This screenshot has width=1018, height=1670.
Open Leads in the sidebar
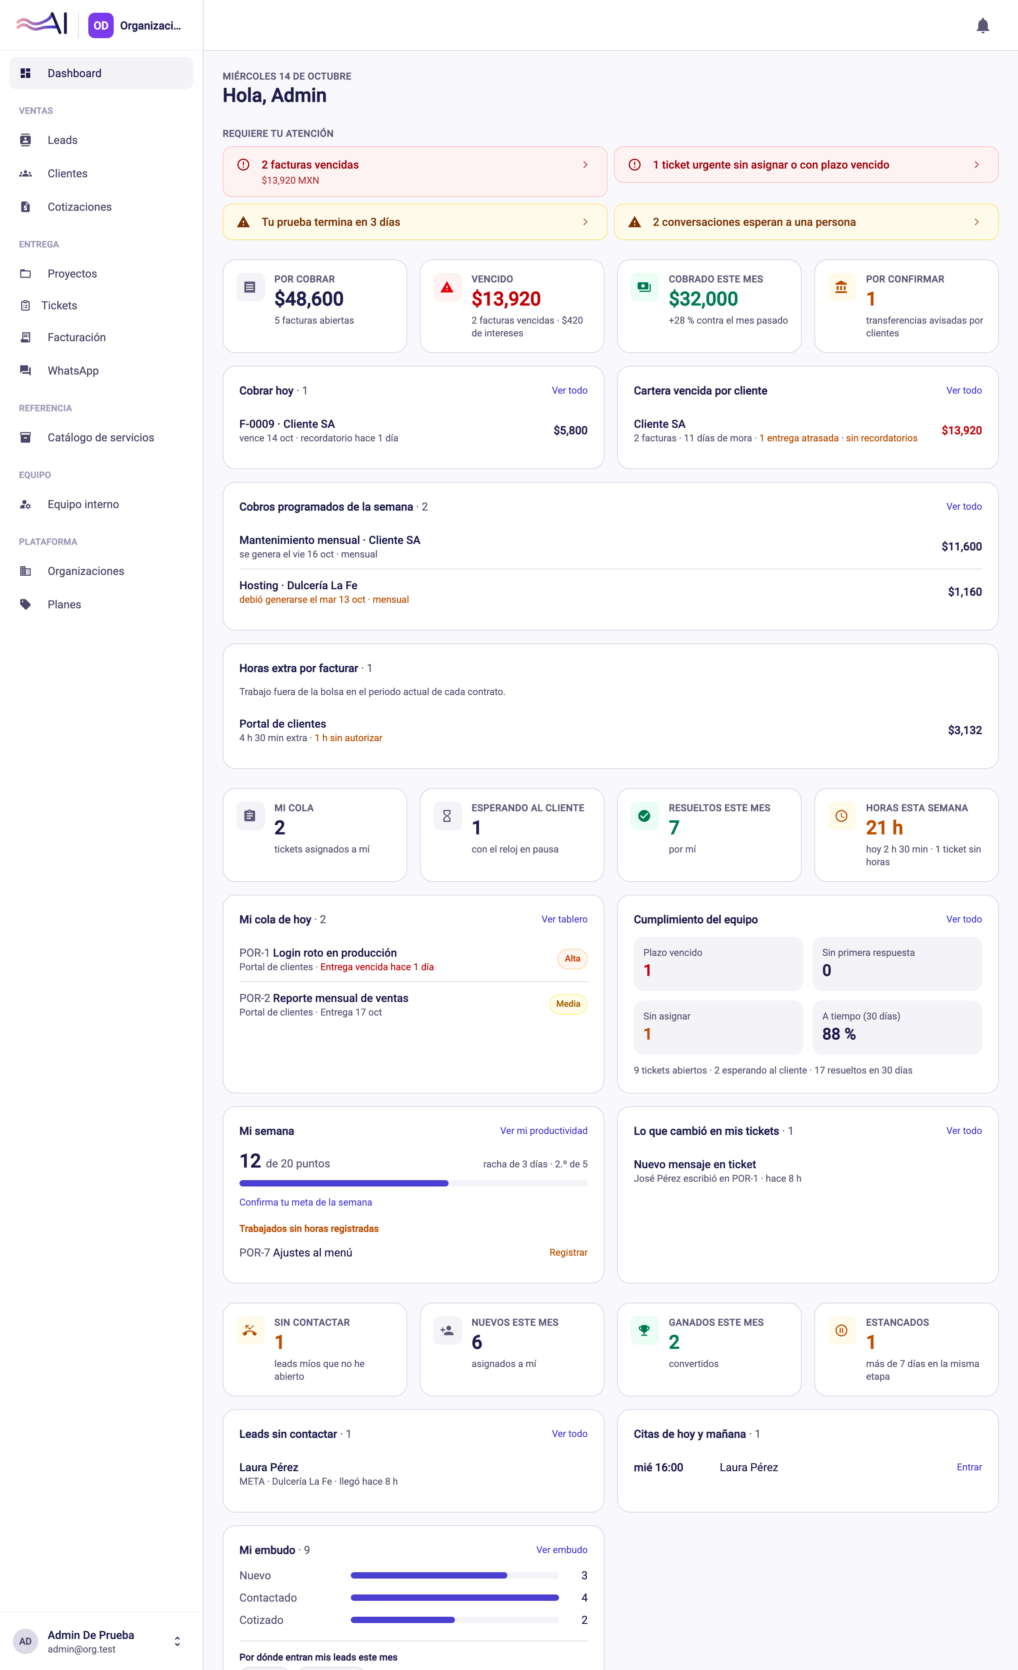(x=101, y=140)
